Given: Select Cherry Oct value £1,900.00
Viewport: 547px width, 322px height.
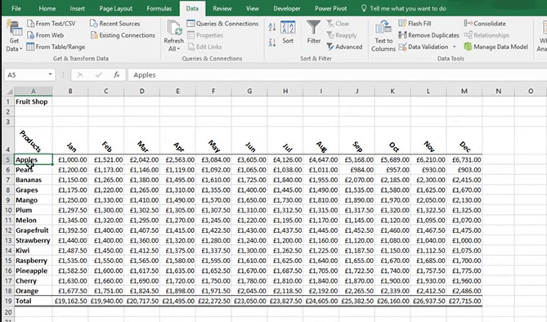Looking at the screenshot, I should [392, 280].
